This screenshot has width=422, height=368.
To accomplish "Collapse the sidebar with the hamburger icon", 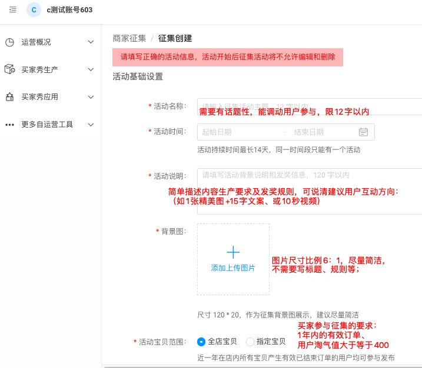I will coord(12,9).
